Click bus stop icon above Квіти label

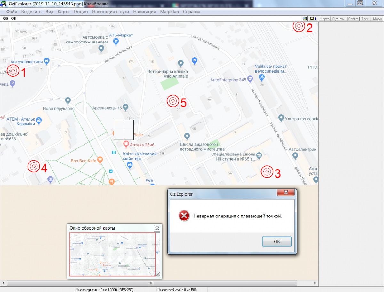tap(114, 153)
